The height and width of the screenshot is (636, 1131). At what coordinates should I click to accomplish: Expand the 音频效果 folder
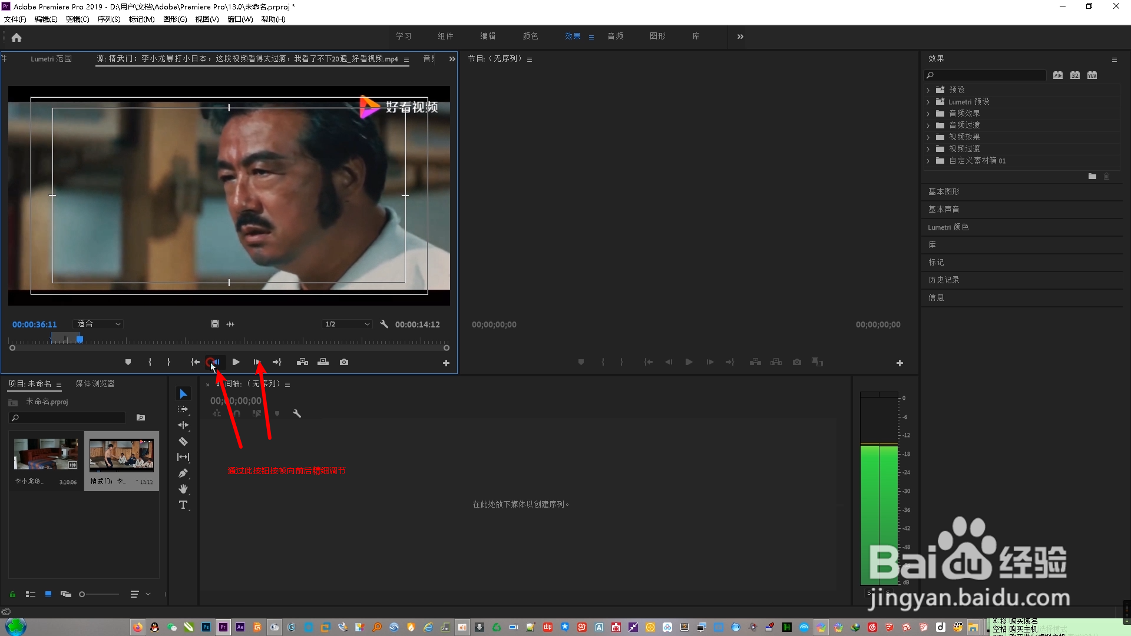(x=928, y=114)
